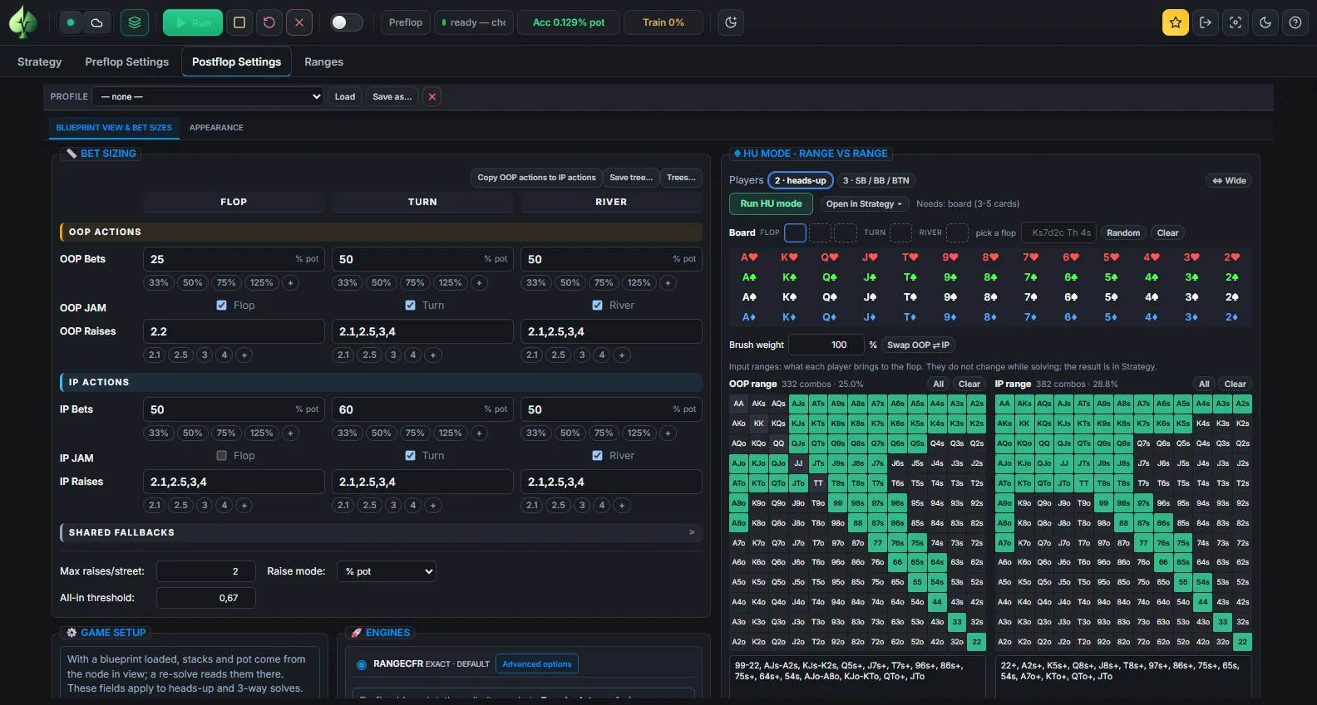Click the red circular-arrow reset icon
Image resolution: width=1317 pixels, height=705 pixels.
269,22
